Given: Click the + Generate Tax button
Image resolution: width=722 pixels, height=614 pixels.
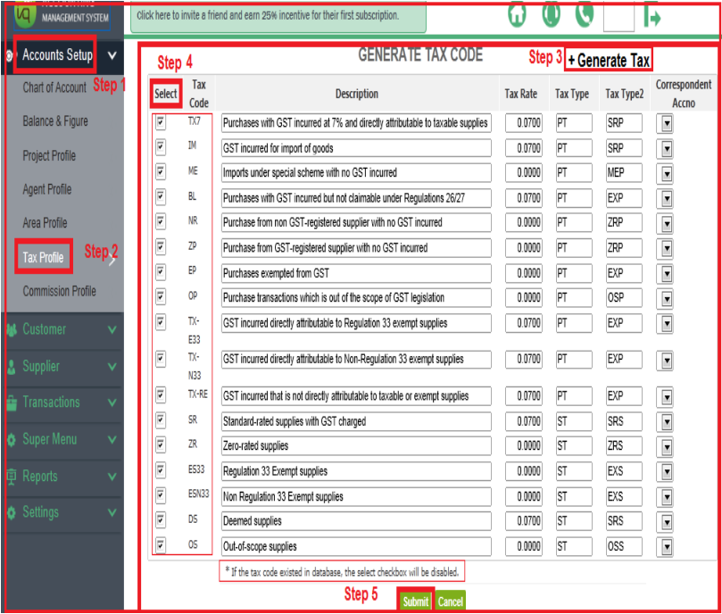Looking at the screenshot, I should [x=608, y=61].
